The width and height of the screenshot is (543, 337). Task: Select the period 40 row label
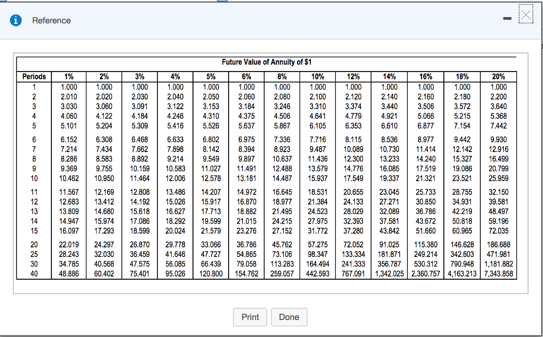34,274
